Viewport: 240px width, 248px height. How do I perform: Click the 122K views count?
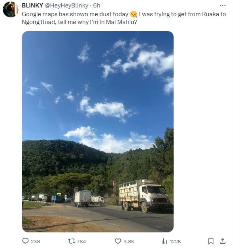point(176,241)
